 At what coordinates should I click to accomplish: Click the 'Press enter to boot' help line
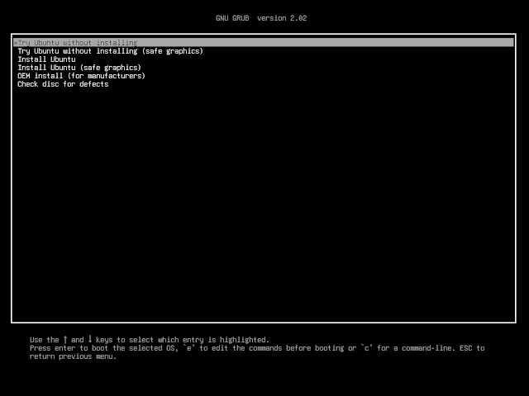257,348
